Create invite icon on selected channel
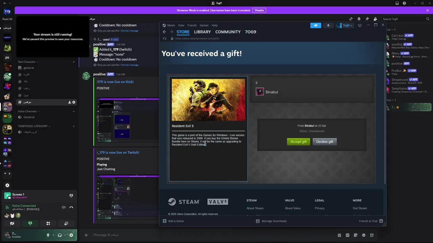The image size is (433, 243). (70, 102)
